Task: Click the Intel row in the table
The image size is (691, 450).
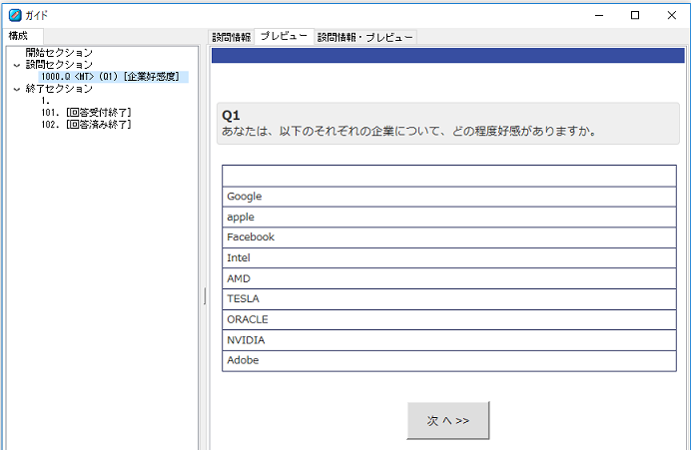Action: [x=449, y=258]
